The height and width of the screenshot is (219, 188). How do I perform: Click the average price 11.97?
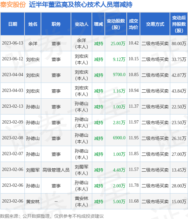[134, 122]
